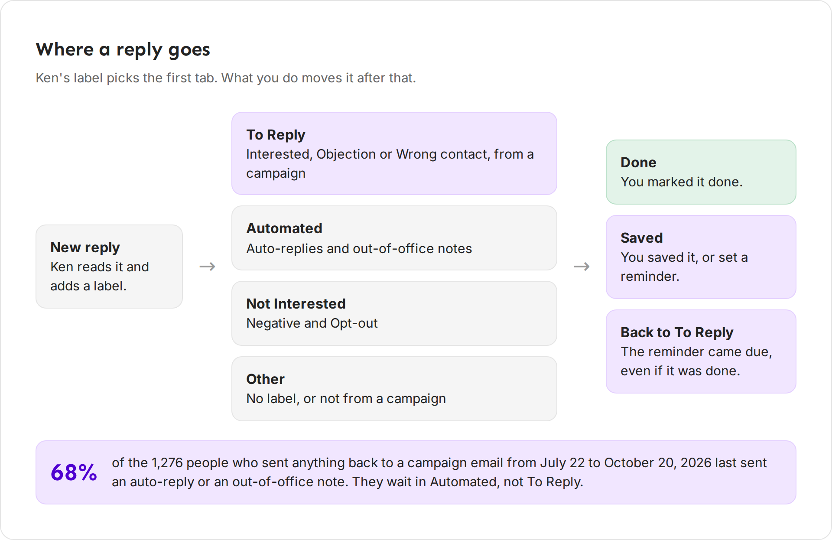Click 'You marked it done.' text
Image resolution: width=832 pixels, height=540 pixels.
tap(682, 182)
